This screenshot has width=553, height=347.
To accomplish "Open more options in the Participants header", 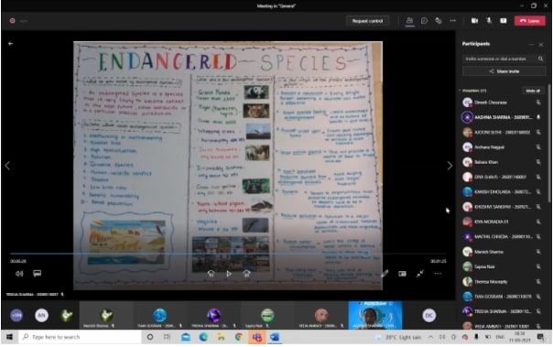I will (531, 45).
